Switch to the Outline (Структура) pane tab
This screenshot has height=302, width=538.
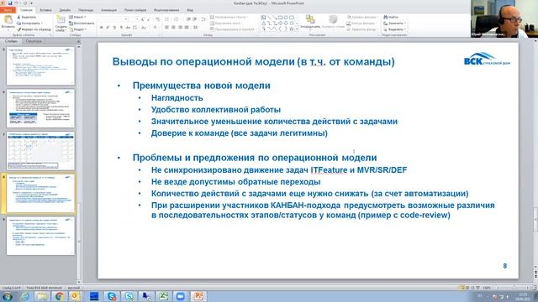[x=34, y=41]
